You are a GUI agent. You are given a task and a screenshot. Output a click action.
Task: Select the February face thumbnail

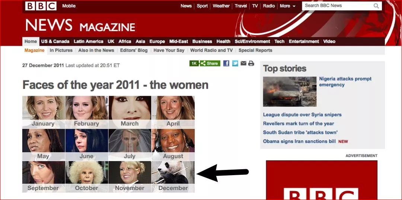pyautogui.click(x=87, y=112)
